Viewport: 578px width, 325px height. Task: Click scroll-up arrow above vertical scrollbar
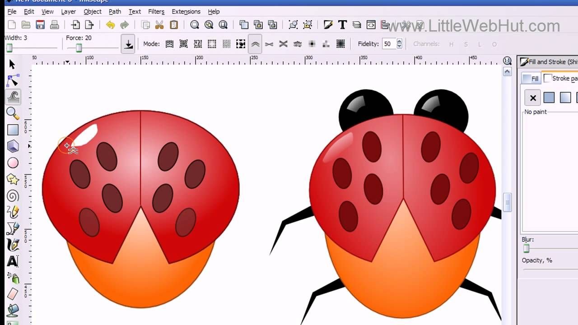[x=508, y=72]
